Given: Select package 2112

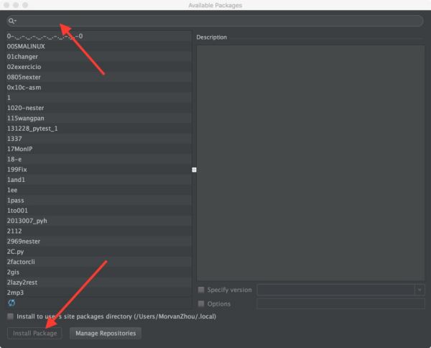Looking at the screenshot, I should click(x=99, y=231).
